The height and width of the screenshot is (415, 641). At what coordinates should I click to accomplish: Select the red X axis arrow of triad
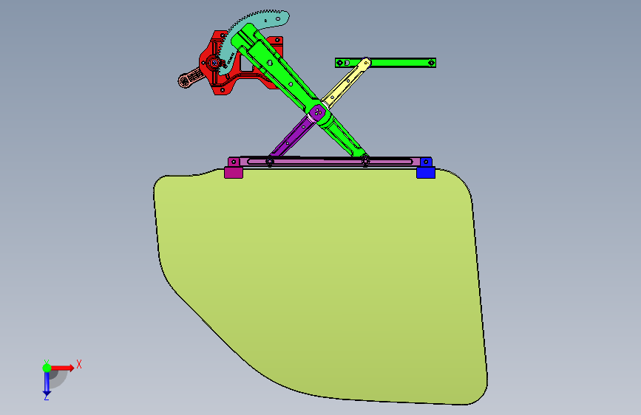[x=64, y=368]
